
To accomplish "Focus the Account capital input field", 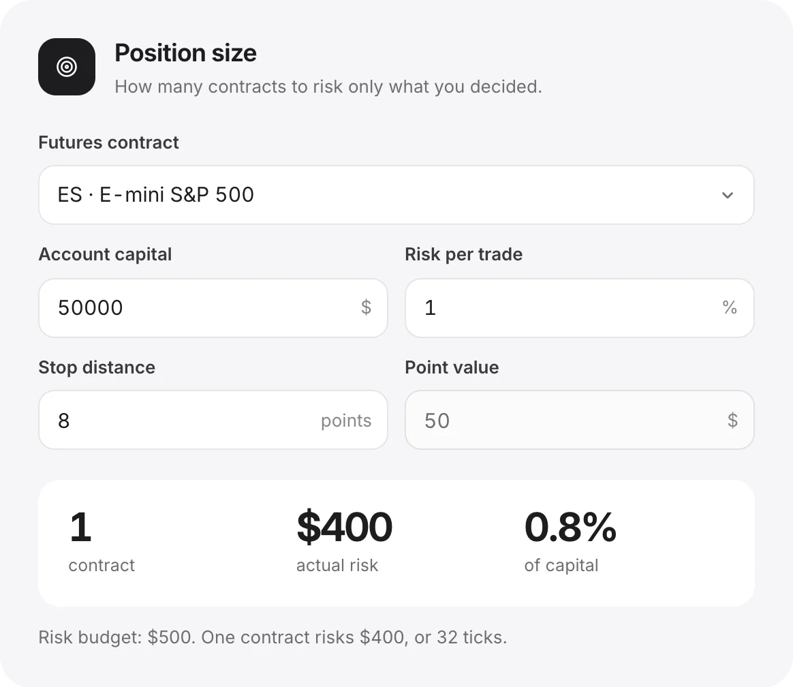I will [x=213, y=307].
